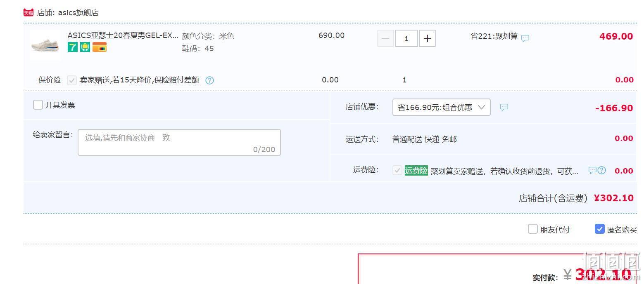Toggle the 保价险 price protection checkbox
The image size is (644, 284).
tap(72, 80)
